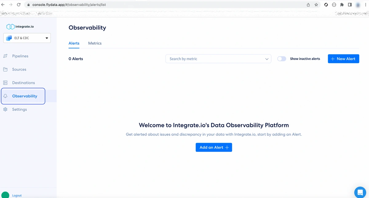Click the Sources folder icon
Image resolution: width=369 pixels, height=198 pixels.
(x=5, y=69)
